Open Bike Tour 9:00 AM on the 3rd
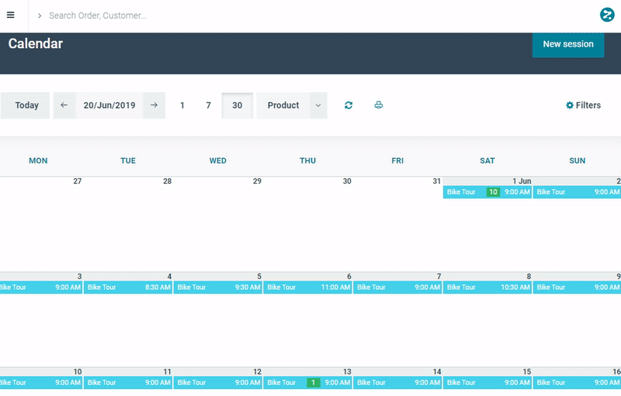The height and width of the screenshot is (396, 621). [41, 288]
